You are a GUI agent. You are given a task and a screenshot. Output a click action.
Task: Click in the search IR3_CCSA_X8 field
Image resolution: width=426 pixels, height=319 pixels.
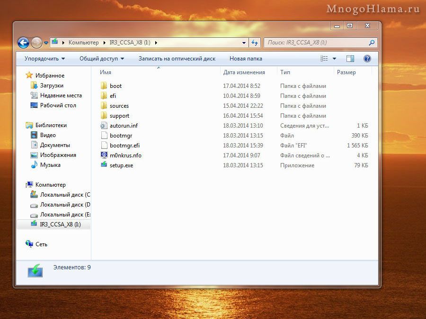(x=315, y=43)
